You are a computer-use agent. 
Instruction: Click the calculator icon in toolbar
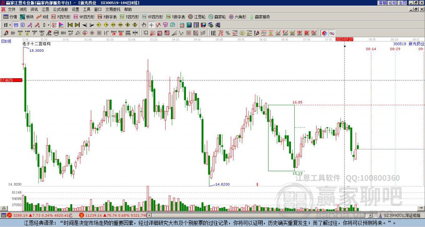189,25
